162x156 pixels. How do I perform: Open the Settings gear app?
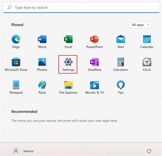click(x=68, y=64)
